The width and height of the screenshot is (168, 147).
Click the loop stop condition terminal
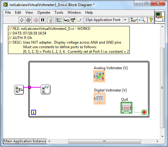click(x=144, y=112)
